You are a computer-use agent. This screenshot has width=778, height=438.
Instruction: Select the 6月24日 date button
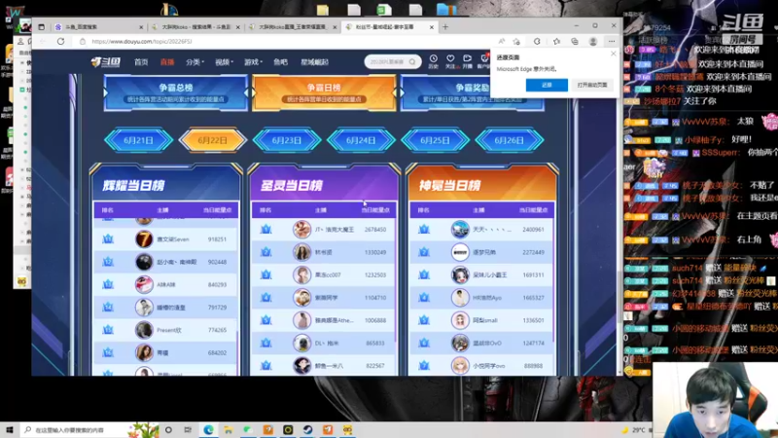point(361,140)
